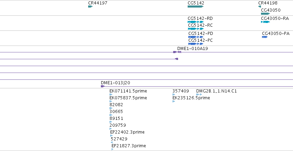The image size is (293, 151).
Task: Click the EK075837.5prime feature arrow
Action: [111, 101]
